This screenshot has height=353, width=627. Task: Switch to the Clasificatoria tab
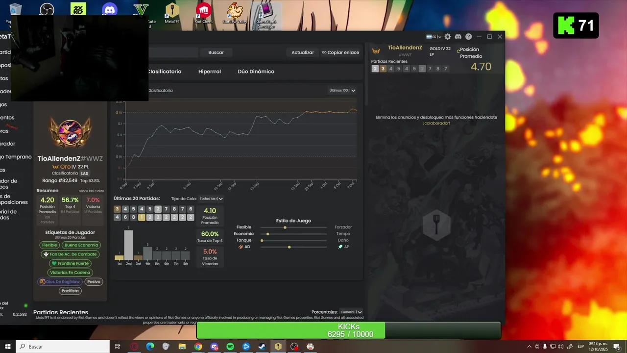point(165,72)
